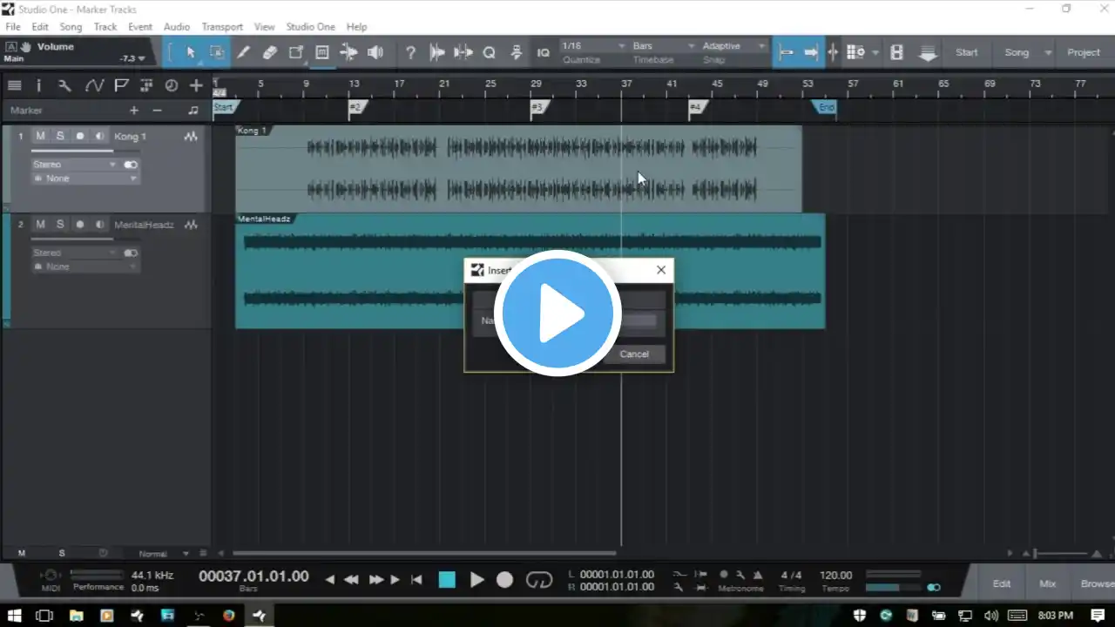Mute the MentalHeadz track
Screen dimensions: 1115x627
point(40,225)
